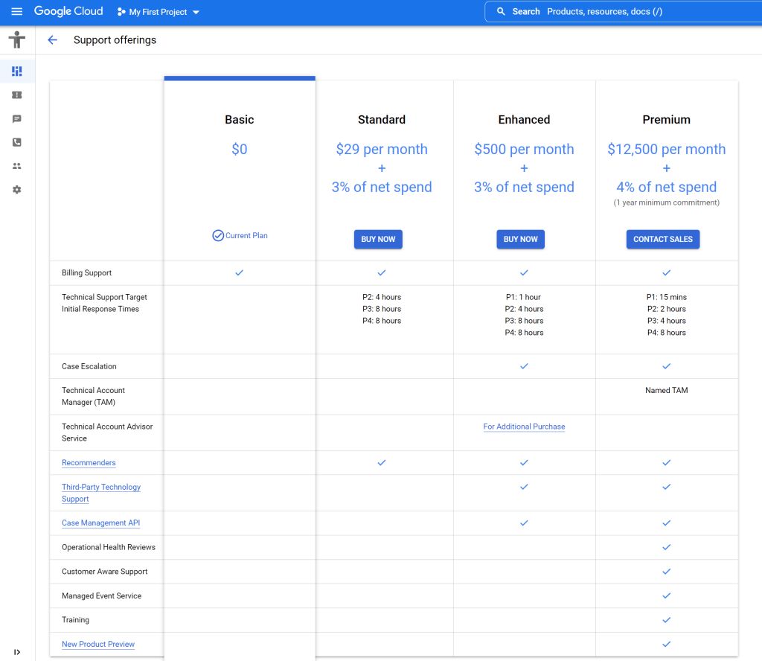762x661 pixels.
Task: Open the overview dashboard sidebar icon
Action: click(17, 71)
